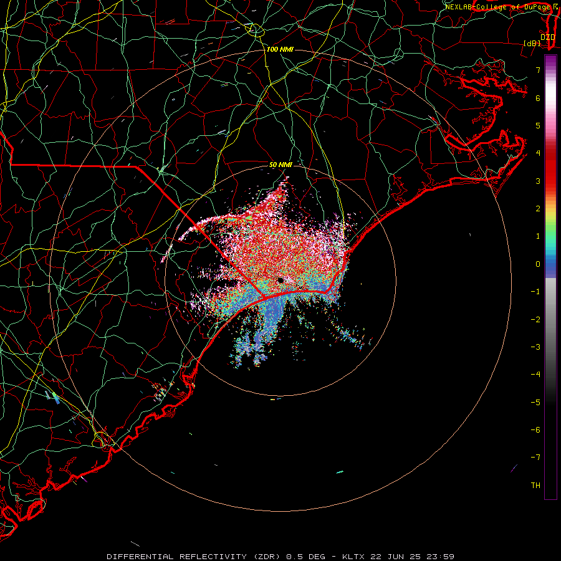Click the -3 dB value on color scale
Viewport: 561px width, 561px height.
click(535, 347)
